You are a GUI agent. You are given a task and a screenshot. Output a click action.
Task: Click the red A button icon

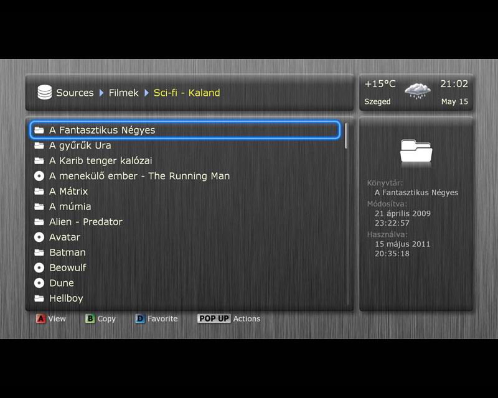40,318
